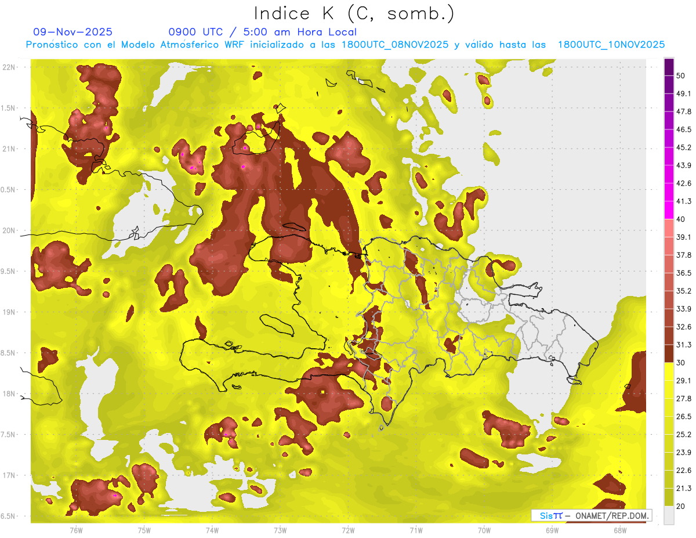
Task: Pick the dark brown swatch just above 30
Action: (669, 354)
